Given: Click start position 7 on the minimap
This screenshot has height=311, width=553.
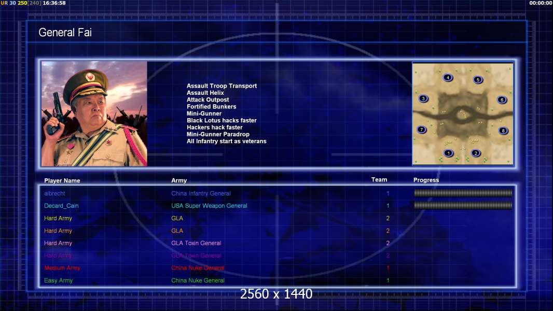Looking at the screenshot, I should [x=421, y=130].
